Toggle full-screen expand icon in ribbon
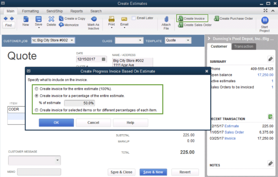This screenshot has width=278, height=177. 266,10
